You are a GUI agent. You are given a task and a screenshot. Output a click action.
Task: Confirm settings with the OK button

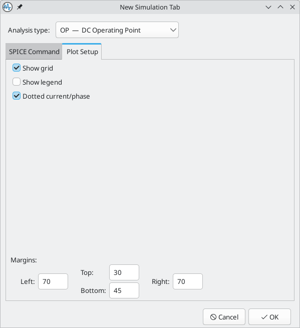pos(269,317)
